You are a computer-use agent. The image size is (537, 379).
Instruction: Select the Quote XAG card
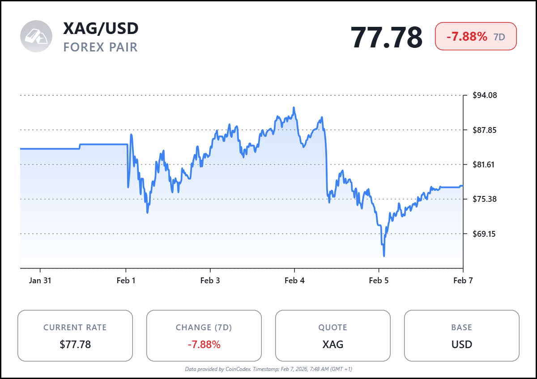(x=333, y=336)
